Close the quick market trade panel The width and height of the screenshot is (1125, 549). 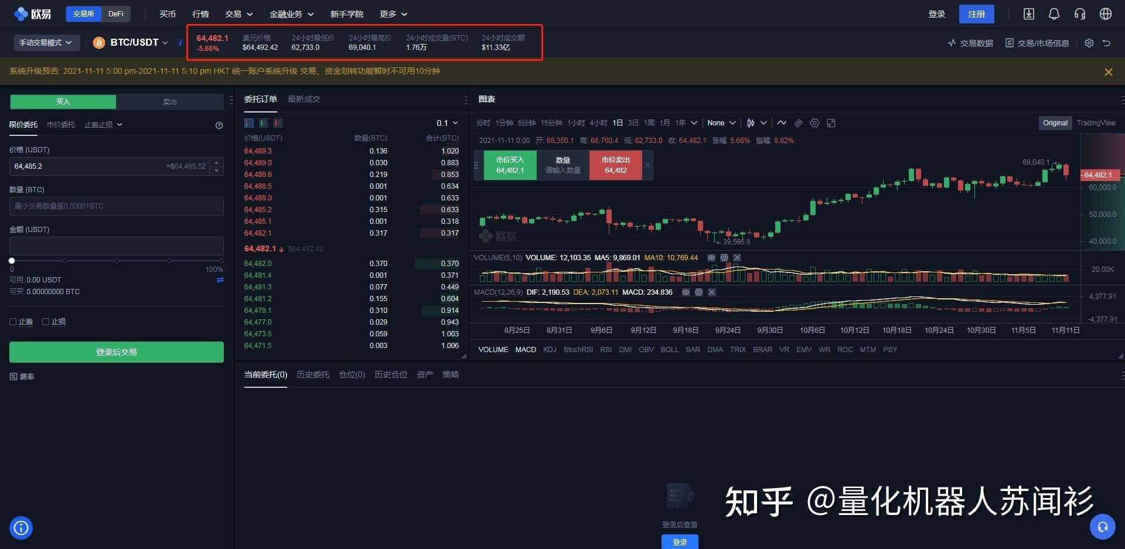(647, 165)
